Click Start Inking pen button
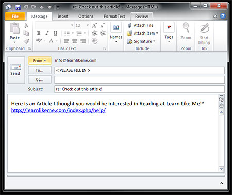This screenshot has height=195, width=232. tap(204, 34)
